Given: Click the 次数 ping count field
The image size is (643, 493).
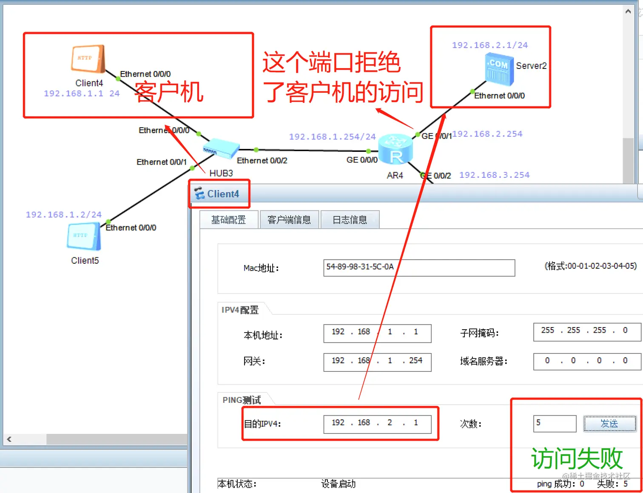Looking at the screenshot, I should [x=555, y=424].
